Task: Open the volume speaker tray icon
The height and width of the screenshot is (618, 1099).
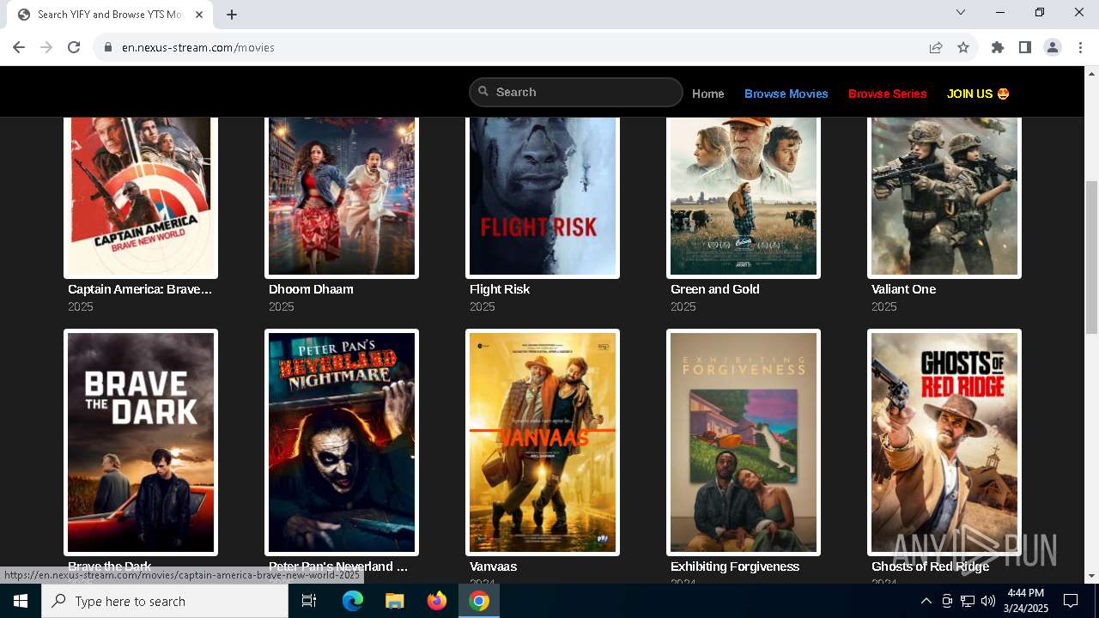Action: tap(988, 601)
